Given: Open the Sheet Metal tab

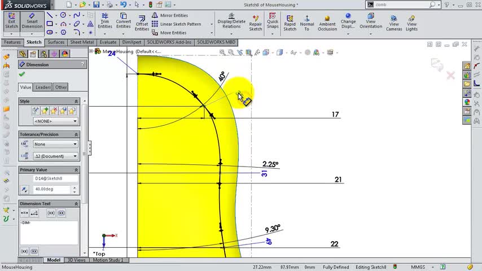Looking at the screenshot, I should [x=82, y=42].
